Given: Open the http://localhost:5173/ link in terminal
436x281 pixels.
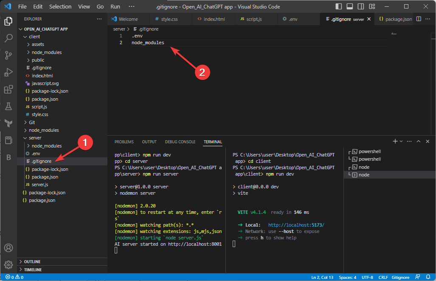Looking at the screenshot, I should 296,225.
